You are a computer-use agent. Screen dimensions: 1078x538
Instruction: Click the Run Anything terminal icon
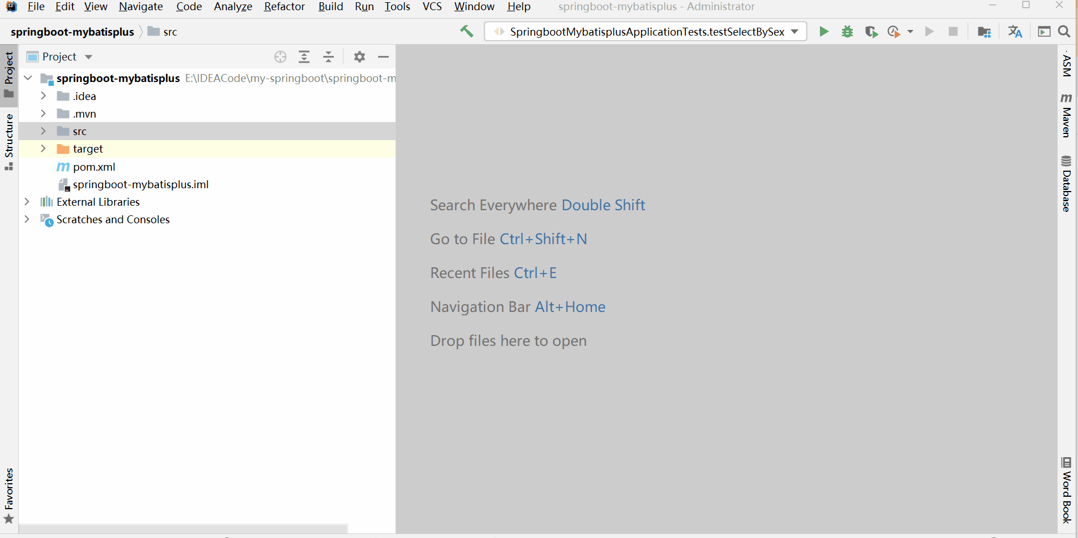pyautogui.click(x=1044, y=32)
